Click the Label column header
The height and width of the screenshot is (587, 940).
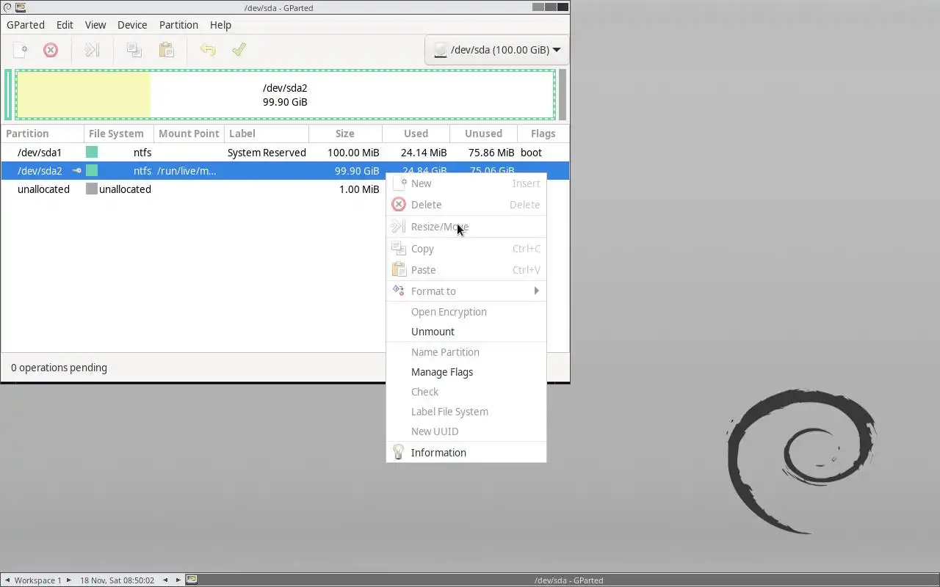(267, 134)
